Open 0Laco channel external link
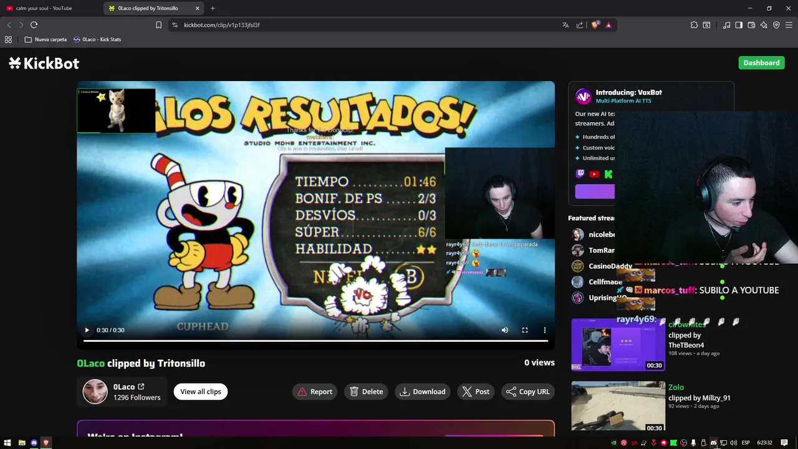This screenshot has height=449, width=798. pos(141,387)
